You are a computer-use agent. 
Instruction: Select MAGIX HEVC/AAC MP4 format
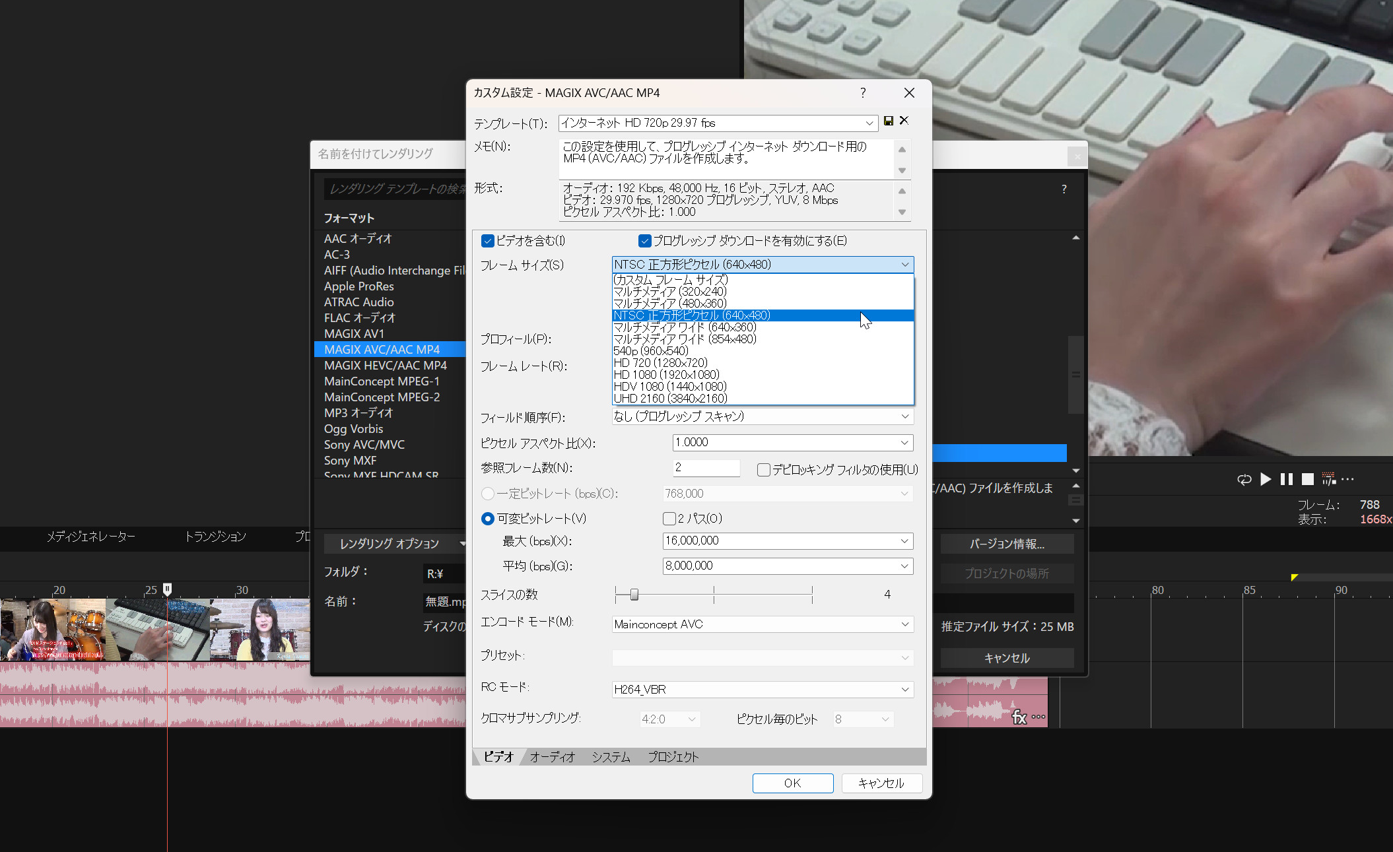(390, 366)
